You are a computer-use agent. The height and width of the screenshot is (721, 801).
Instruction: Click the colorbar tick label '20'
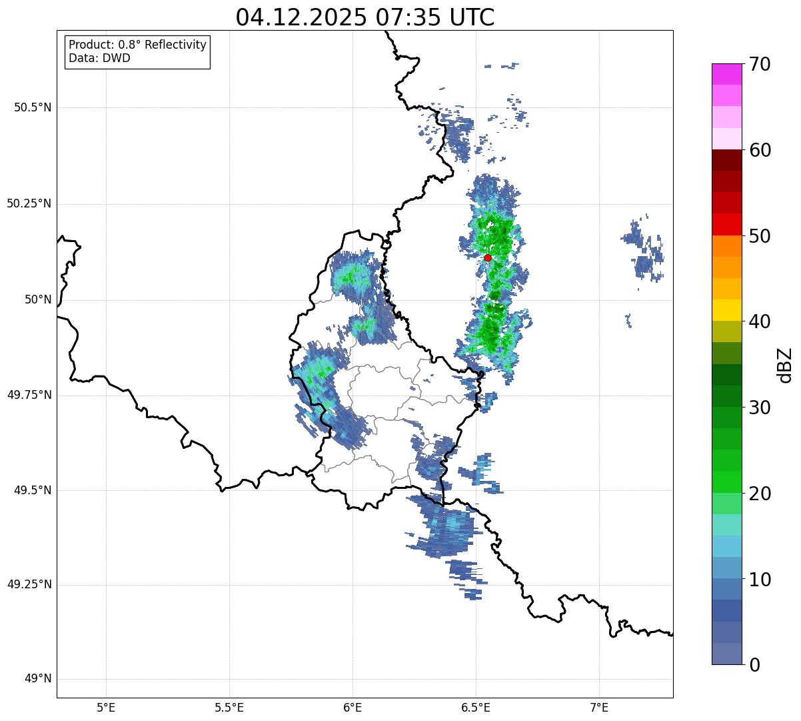click(x=760, y=494)
